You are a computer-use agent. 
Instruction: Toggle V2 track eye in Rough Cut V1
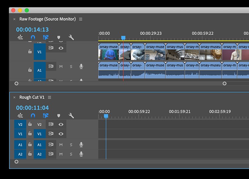pyautogui.click(x=61, y=124)
